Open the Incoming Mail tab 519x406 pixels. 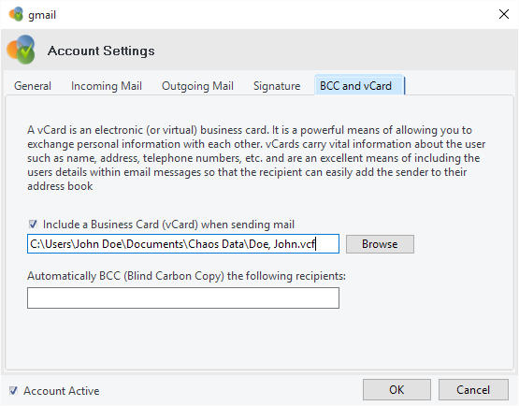click(107, 86)
